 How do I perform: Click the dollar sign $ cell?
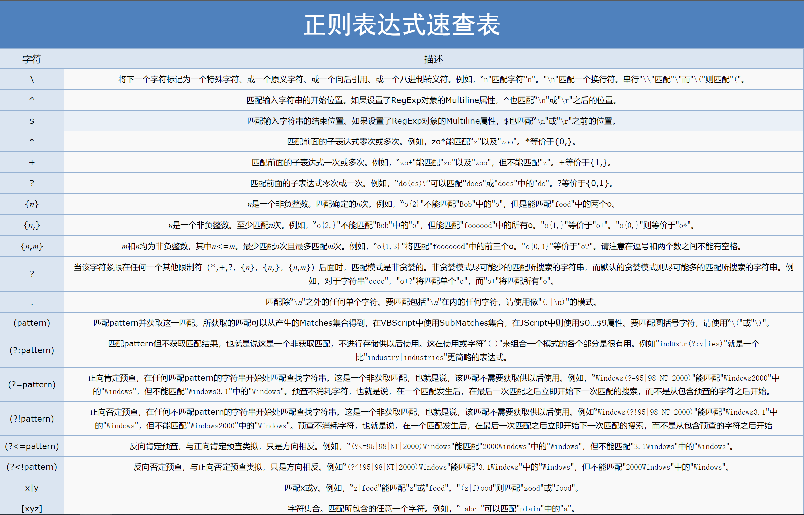[32, 121]
